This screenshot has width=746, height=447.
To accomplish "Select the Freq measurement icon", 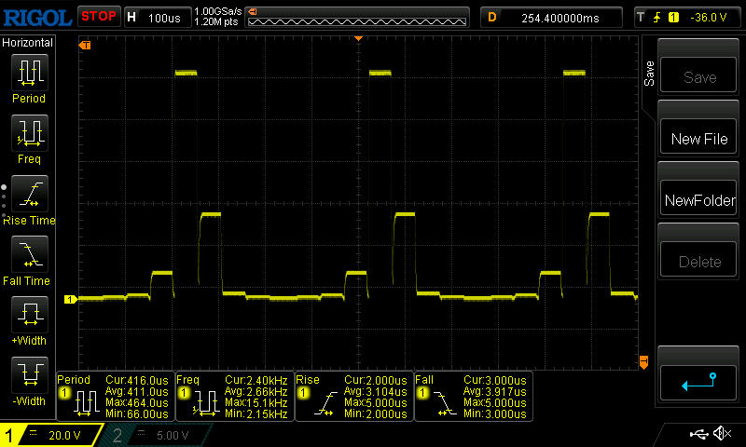I will point(30,133).
